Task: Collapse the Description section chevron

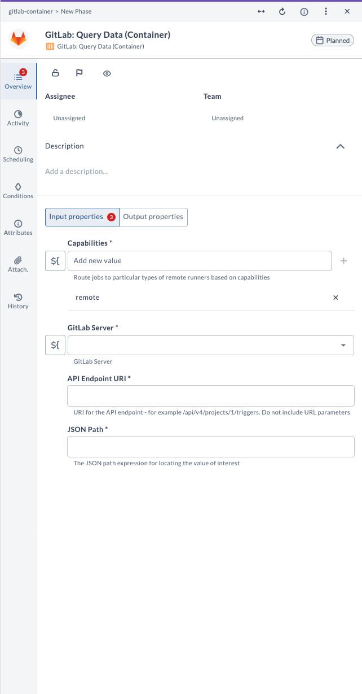Action: point(340,146)
